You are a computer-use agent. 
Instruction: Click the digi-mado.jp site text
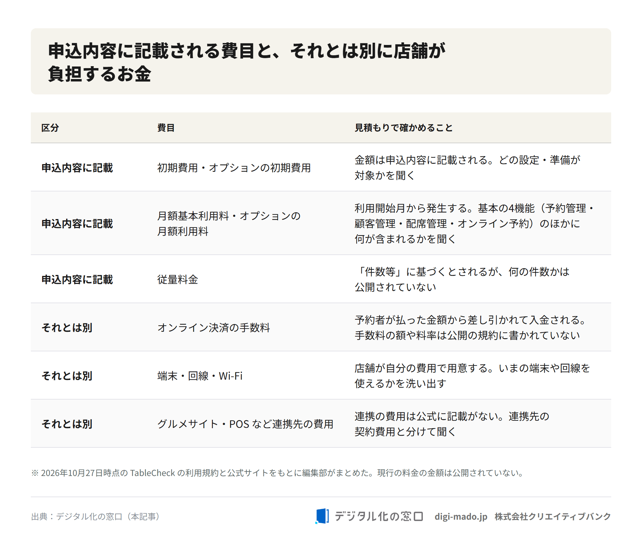(x=461, y=516)
